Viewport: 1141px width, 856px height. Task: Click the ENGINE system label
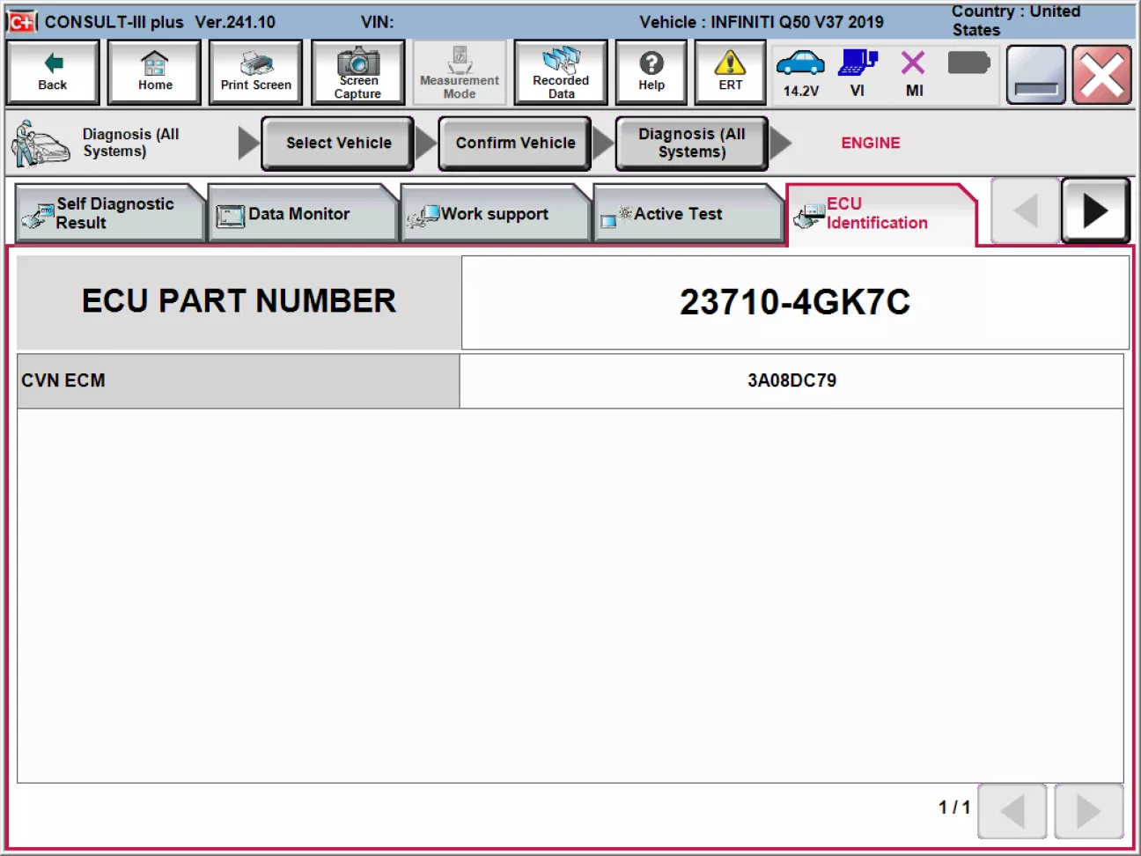click(x=870, y=143)
